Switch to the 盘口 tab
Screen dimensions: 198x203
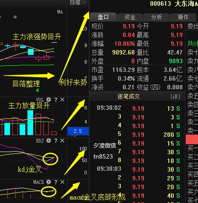click(103, 17)
